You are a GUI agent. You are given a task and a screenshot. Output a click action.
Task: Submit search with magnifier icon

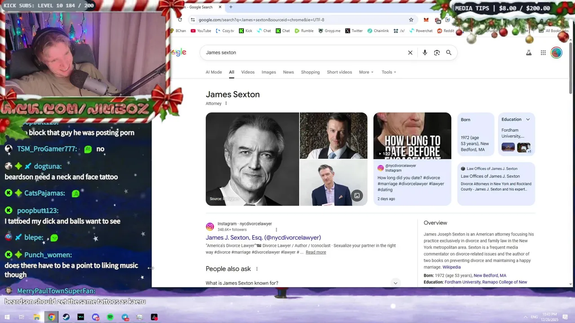coord(449,52)
